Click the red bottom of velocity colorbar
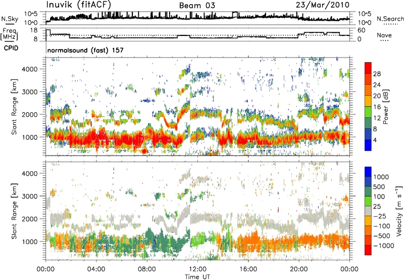The image size is (404, 280). click(368, 250)
